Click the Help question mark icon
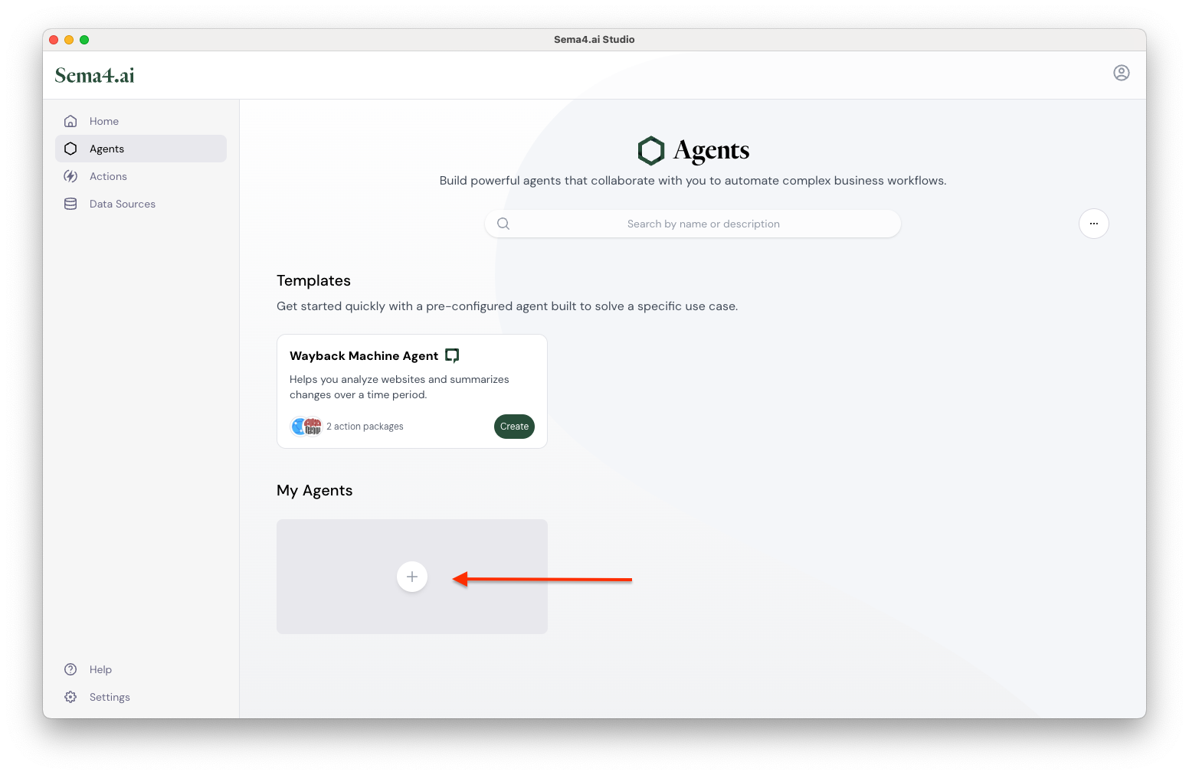The width and height of the screenshot is (1189, 775). tap(70, 669)
